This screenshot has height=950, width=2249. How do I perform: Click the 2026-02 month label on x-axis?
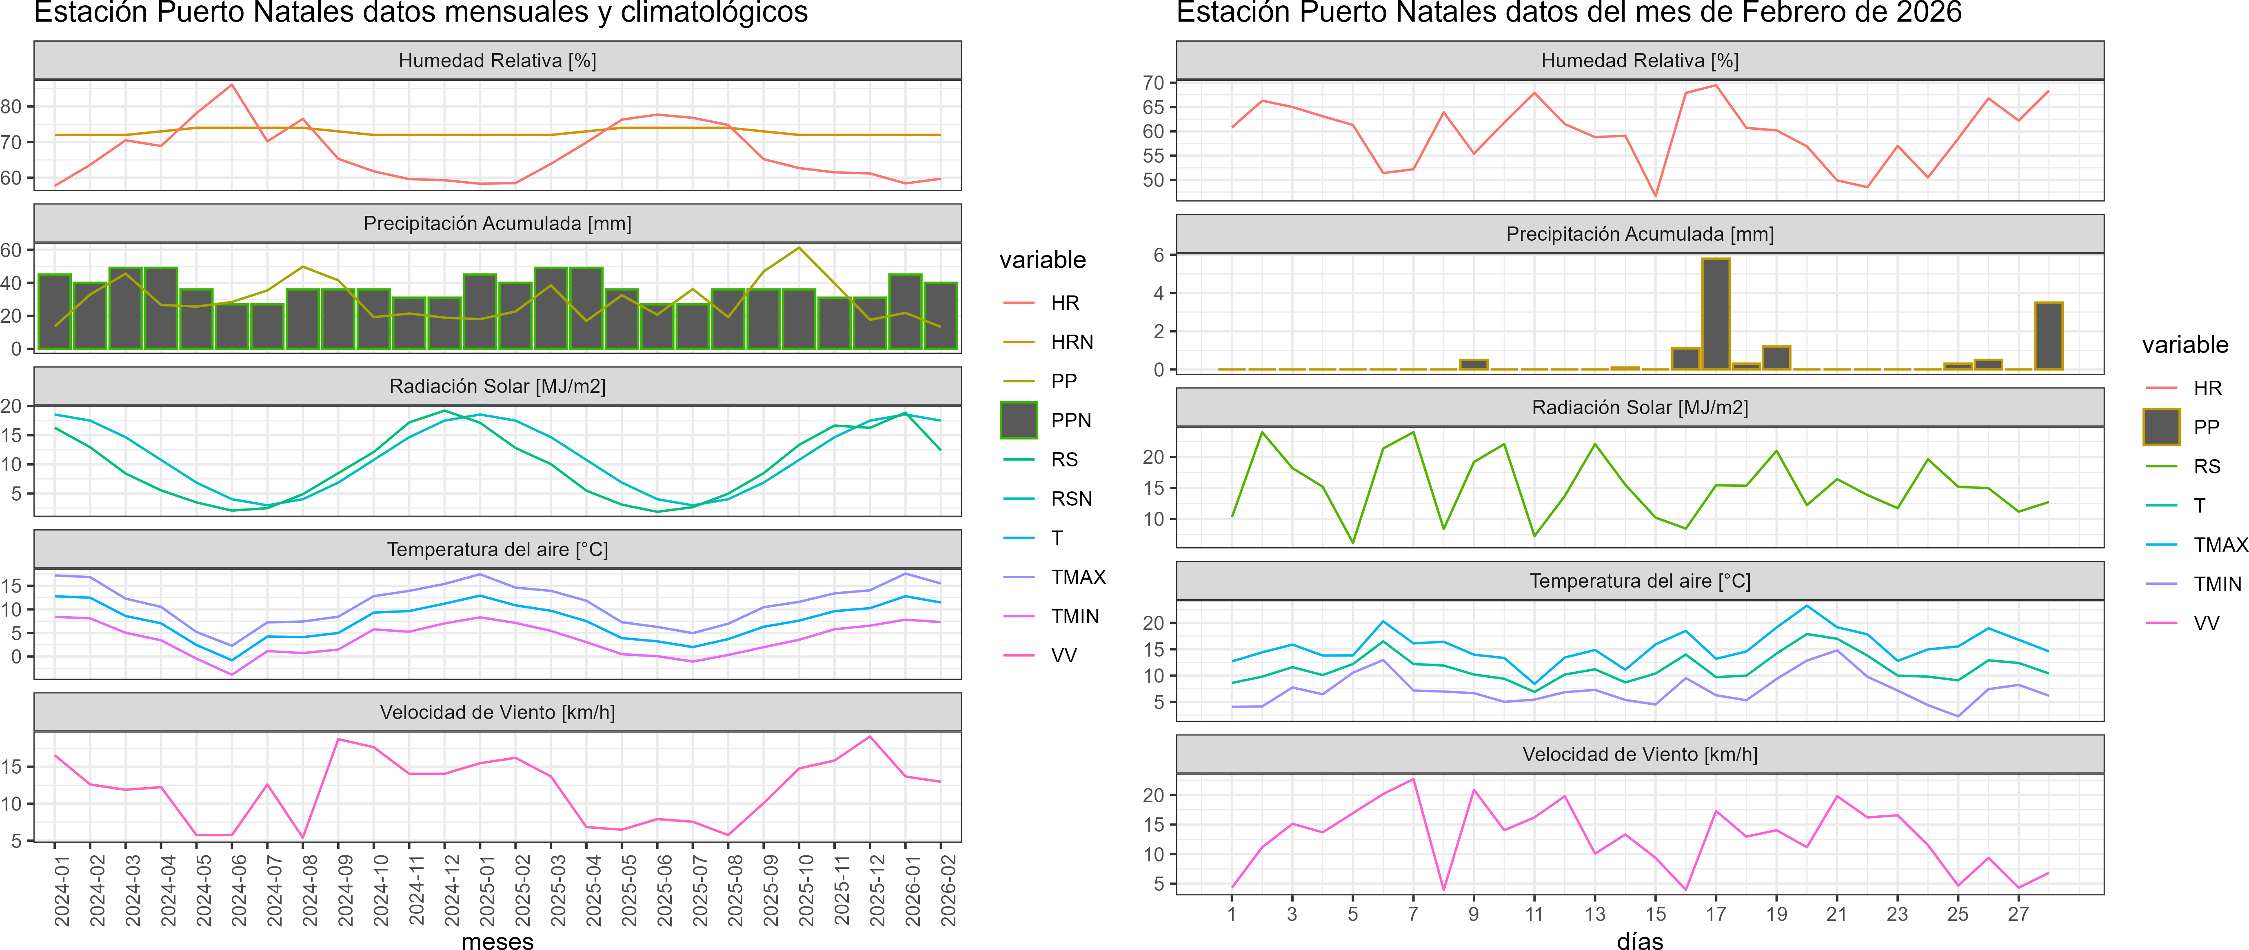[948, 890]
